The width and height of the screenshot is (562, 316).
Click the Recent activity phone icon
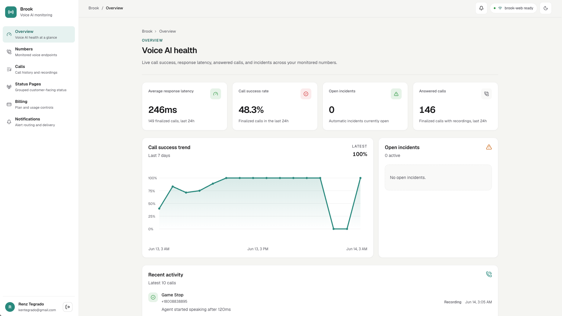pyautogui.click(x=489, y=274)
